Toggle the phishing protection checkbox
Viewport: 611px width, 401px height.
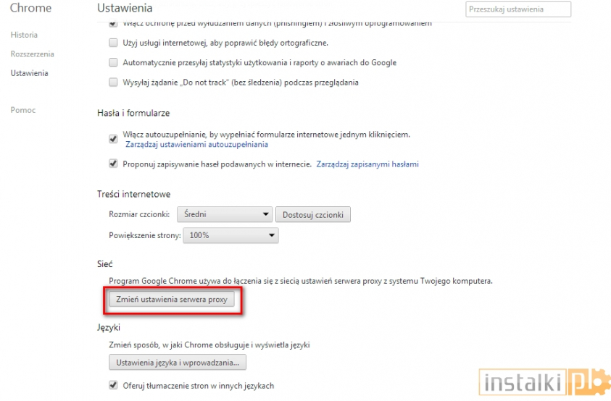113,24
